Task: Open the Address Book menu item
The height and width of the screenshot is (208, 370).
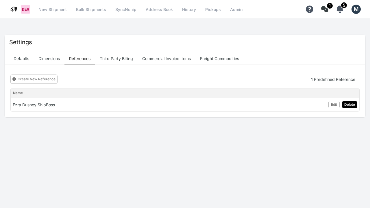Action: point(159,9)
